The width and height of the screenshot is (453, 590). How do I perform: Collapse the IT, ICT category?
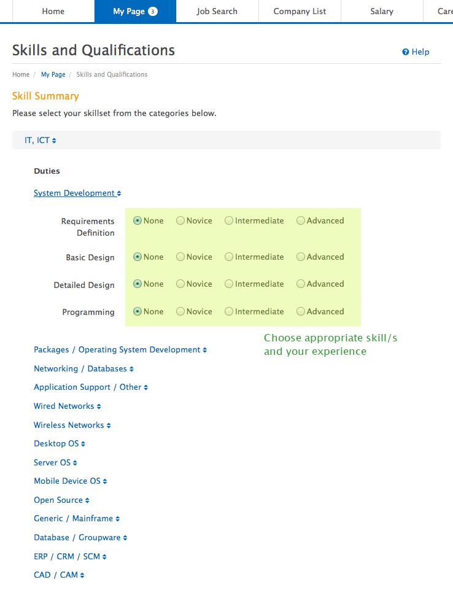41,141
